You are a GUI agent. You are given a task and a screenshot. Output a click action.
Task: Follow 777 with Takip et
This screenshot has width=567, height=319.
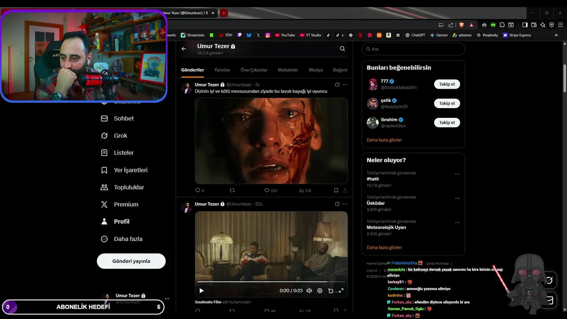tap(447, 84)
